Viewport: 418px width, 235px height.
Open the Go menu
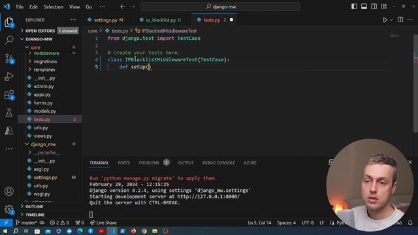(89, 7)
